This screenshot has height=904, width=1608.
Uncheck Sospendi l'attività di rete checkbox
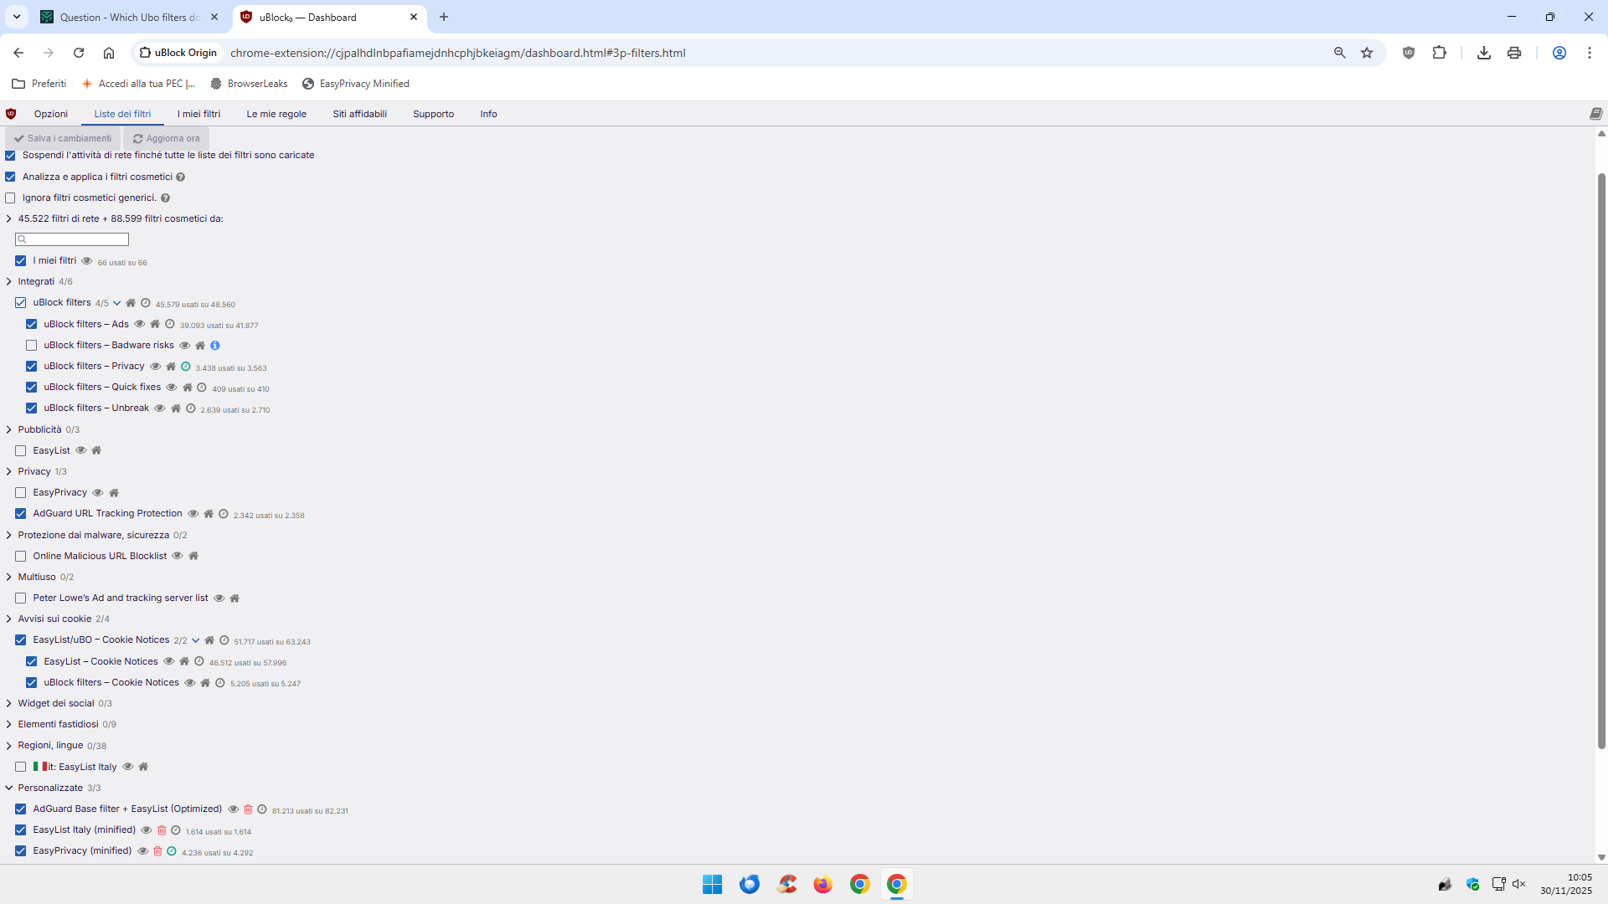click(10, 155)
